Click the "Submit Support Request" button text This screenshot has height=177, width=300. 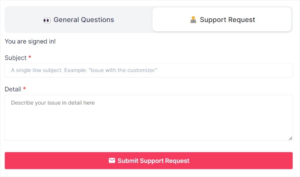153,161
